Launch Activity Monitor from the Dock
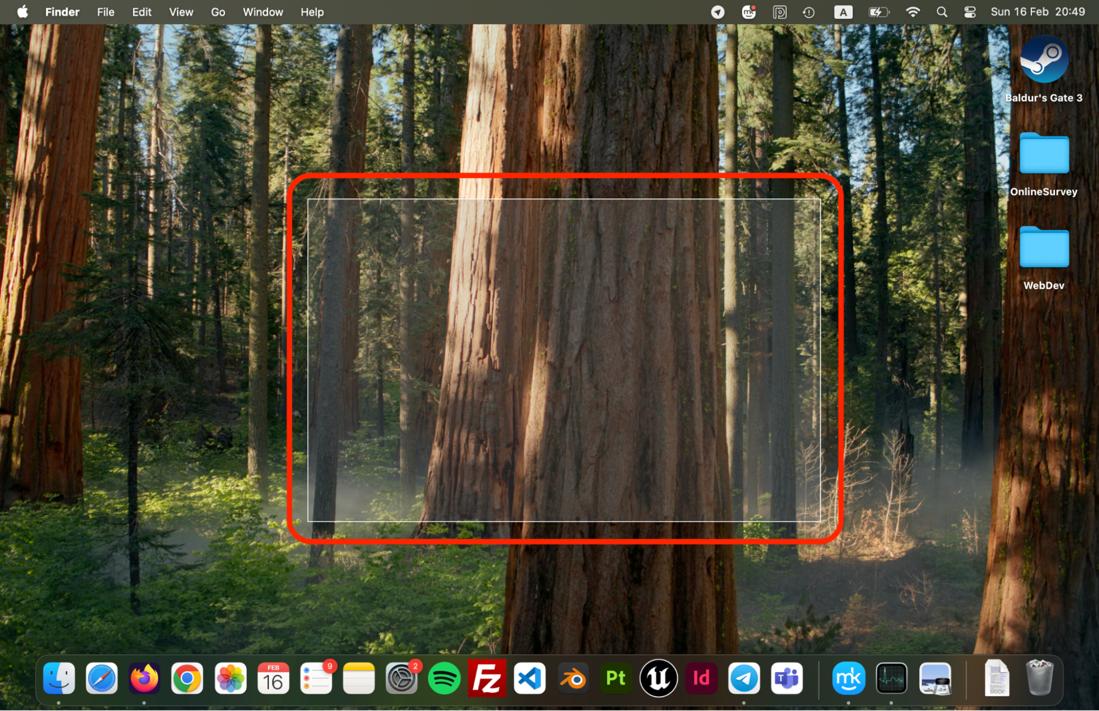 (x=891, y=678)
